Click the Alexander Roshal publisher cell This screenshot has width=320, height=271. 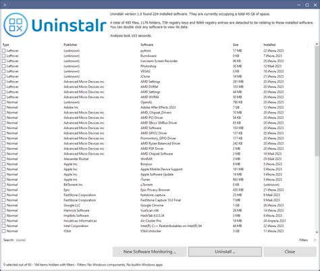76,159
